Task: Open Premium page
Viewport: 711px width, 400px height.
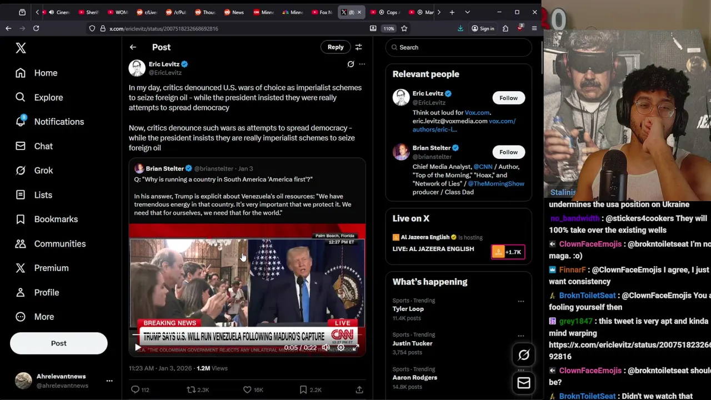Action: 42,268
